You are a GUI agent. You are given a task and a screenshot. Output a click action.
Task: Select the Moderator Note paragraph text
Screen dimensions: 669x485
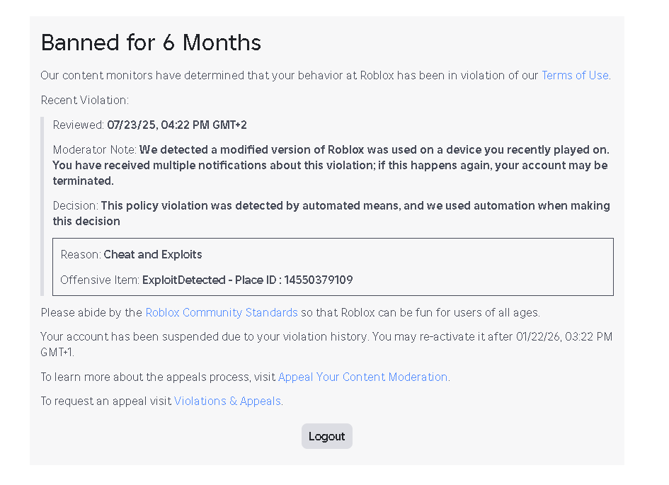pos(330,165)
